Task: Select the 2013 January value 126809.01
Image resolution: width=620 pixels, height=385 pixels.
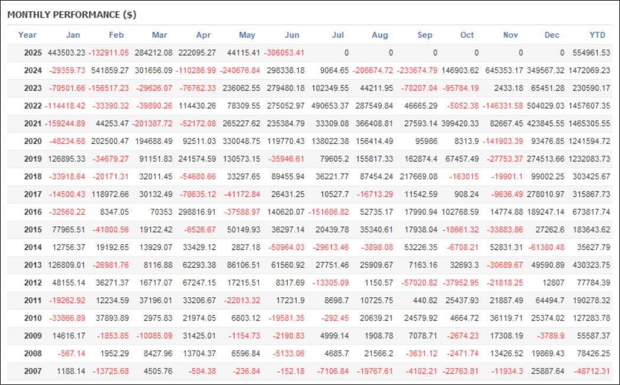Action: (66, 265)
